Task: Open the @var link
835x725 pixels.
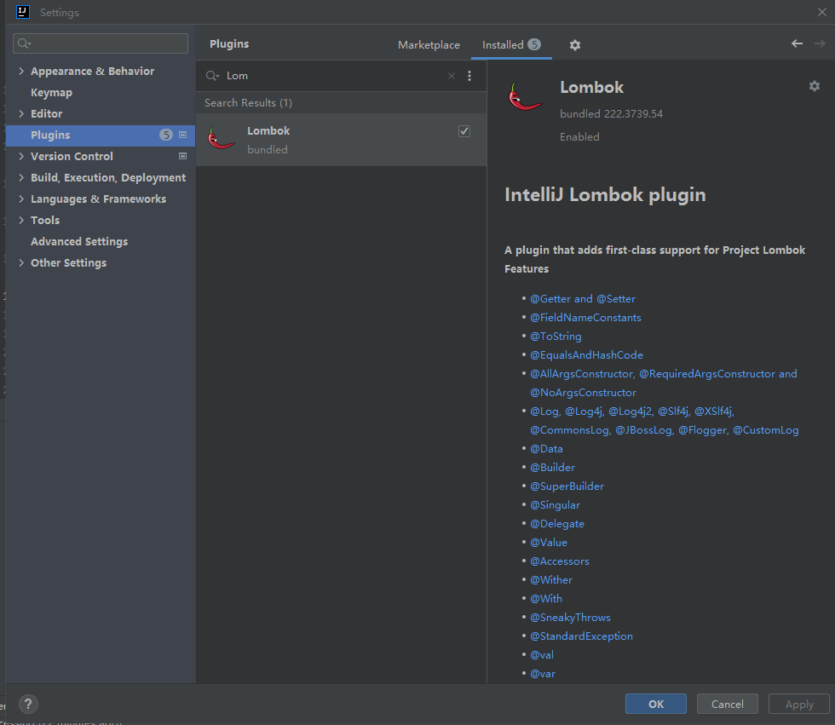Action: 543,673
